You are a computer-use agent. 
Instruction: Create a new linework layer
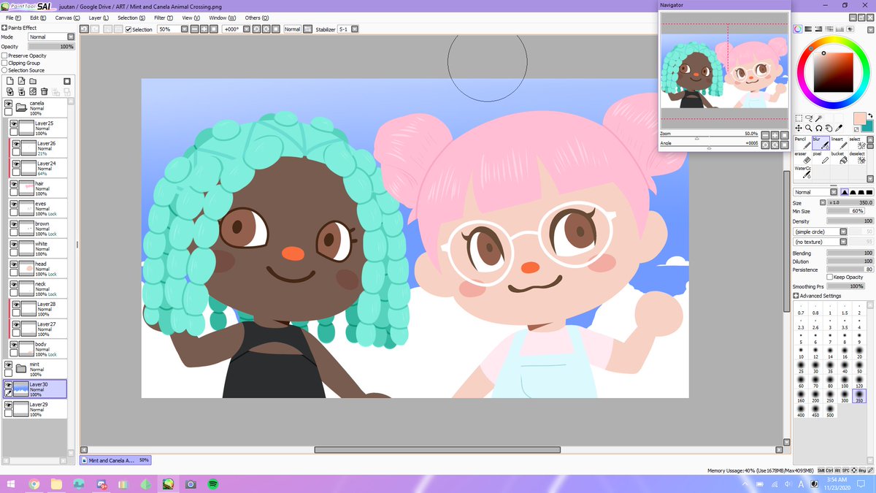click(x=21, y=81)
